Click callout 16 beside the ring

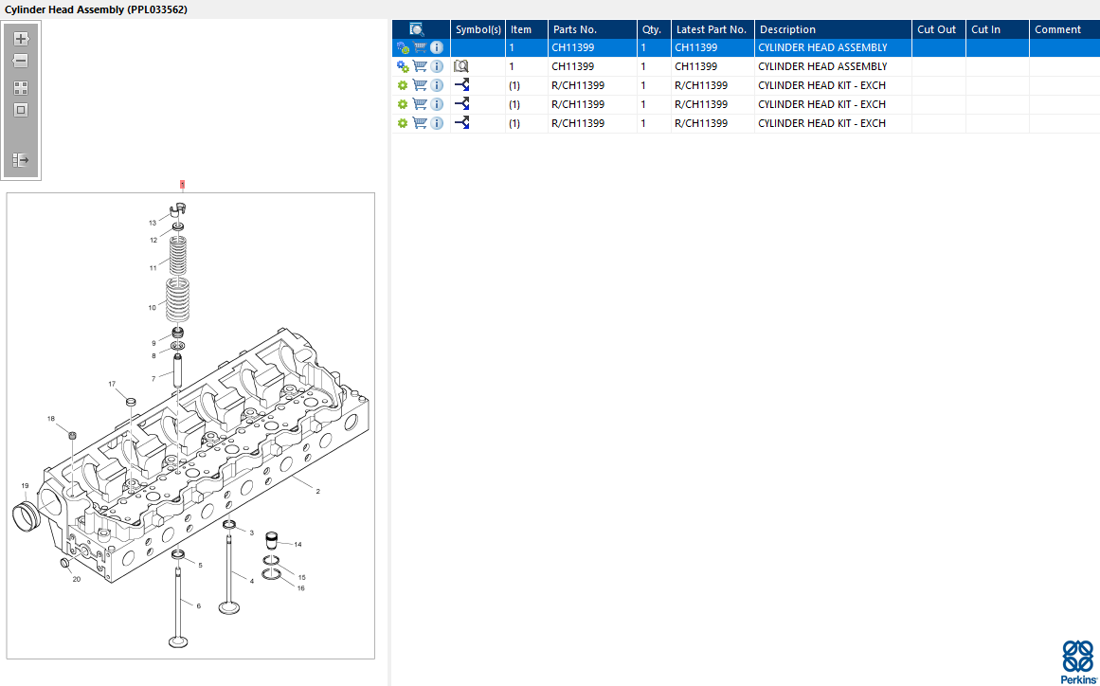tap(301, 588)
